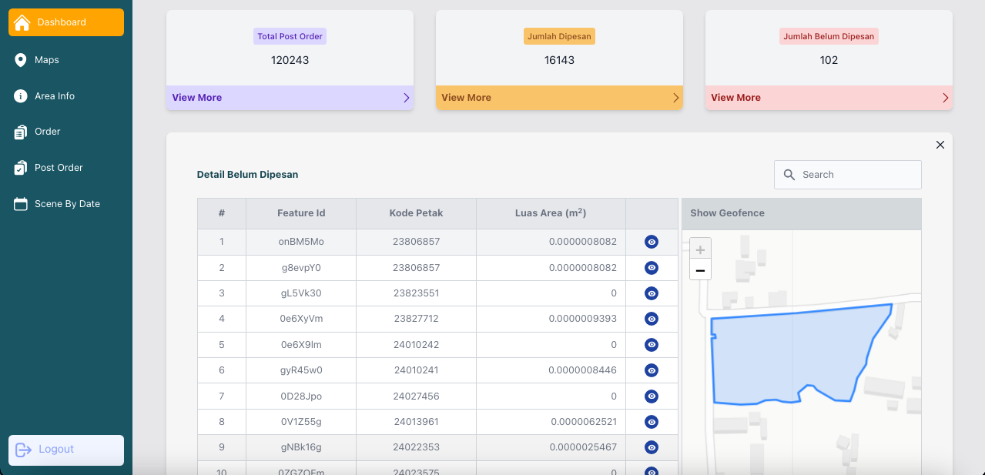Show geofence for feature gL5Vk30
This screenshot has height=475, width=985.
point(652,293)
